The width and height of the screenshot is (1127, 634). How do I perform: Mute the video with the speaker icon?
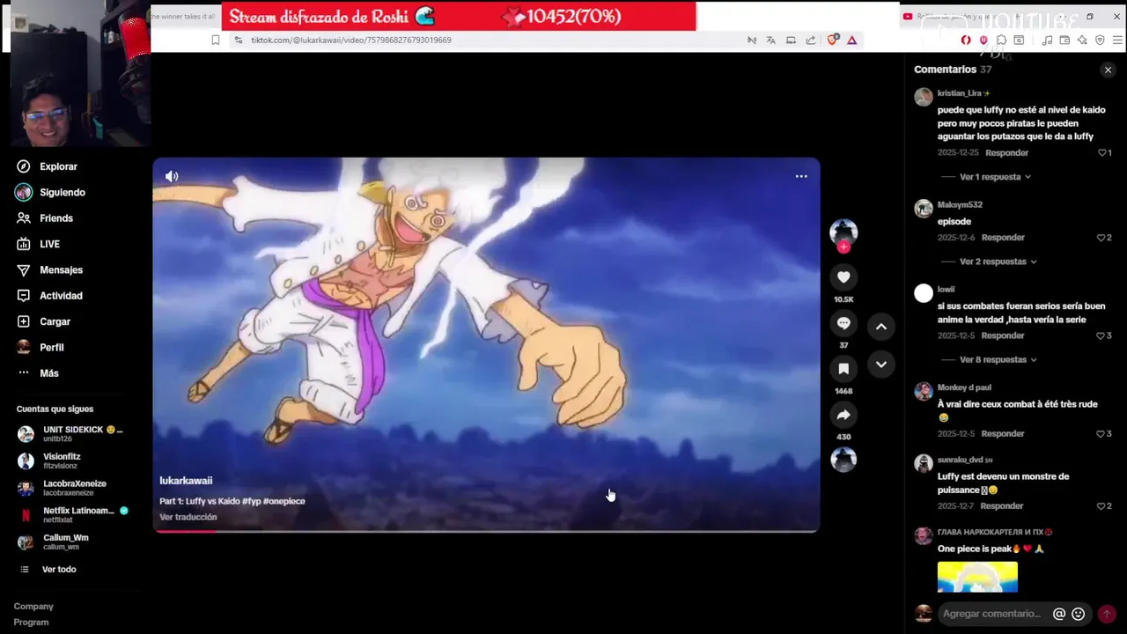[x=172, y=176]
